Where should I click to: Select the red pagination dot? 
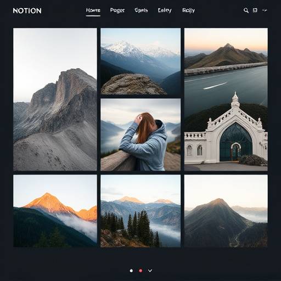click(x=140, y=271)
